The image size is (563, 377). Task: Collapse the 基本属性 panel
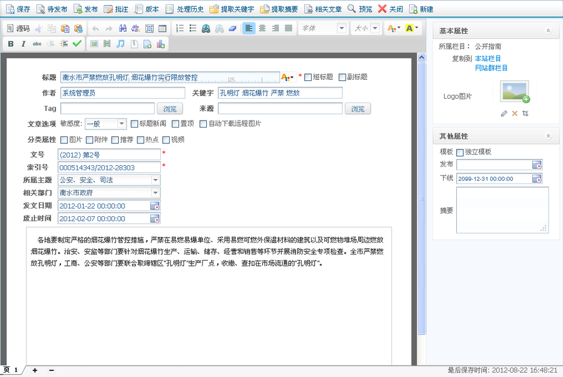(x=548, y=30)
